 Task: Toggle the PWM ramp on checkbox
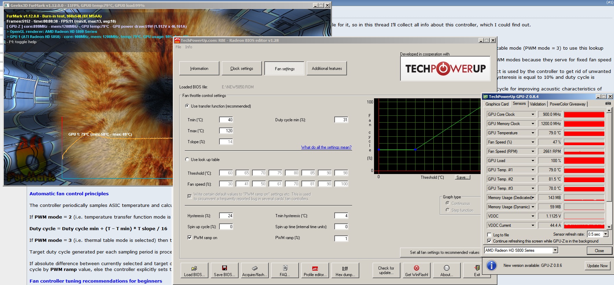(x=190, y=237)
